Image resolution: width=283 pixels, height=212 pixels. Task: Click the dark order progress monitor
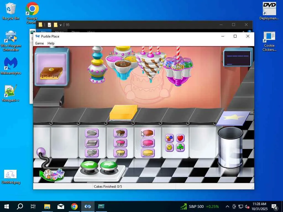[237, 58]
